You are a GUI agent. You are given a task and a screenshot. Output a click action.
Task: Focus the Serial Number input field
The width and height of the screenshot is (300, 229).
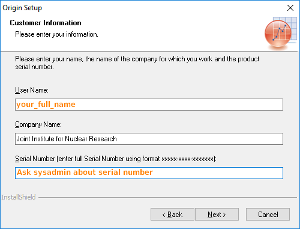pyautogui.click(x=149, y=173)
